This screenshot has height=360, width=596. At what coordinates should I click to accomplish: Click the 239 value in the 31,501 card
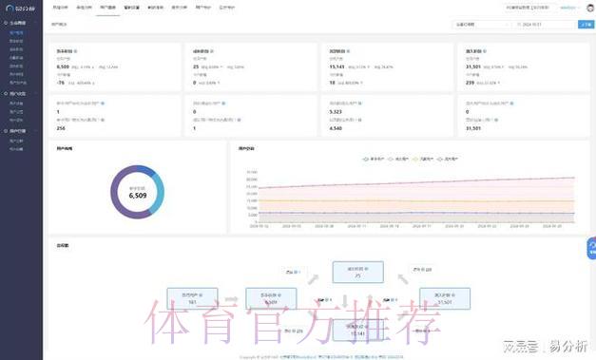pos(470,83)
